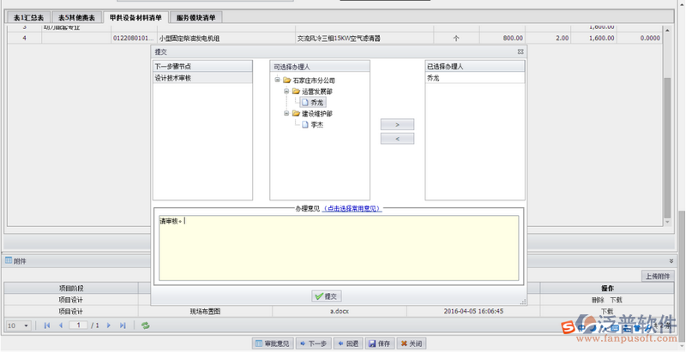Collapse the 运营发展部 folder node
Image resolution: width=686 pixels, height=352 pixels.
click(287, 91)
